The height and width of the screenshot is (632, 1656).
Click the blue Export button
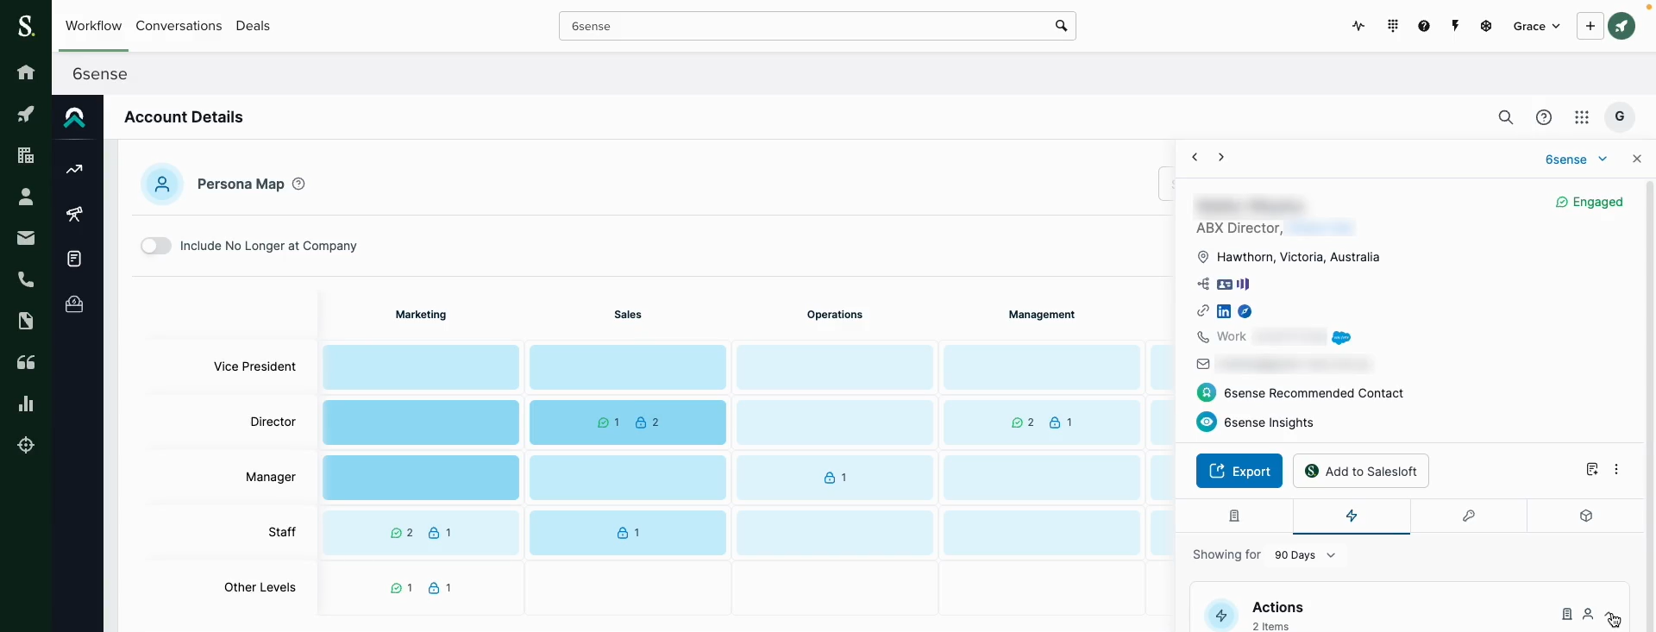[x=1239, y=471]
